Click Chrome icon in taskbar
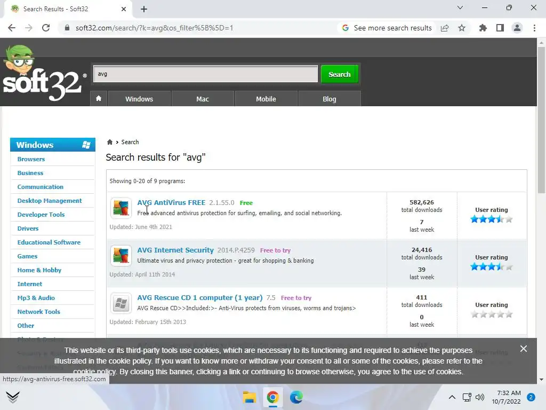 [272, 397]
